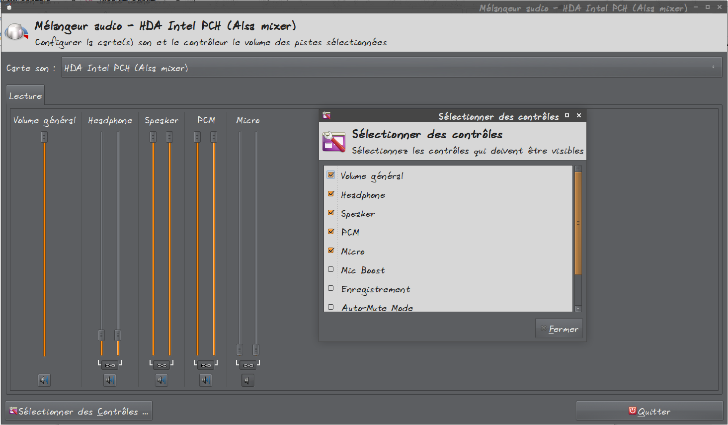Viewport: 728px width, 425px height.
Task: Click the Micro left channel slider handle
Action: 240,349
